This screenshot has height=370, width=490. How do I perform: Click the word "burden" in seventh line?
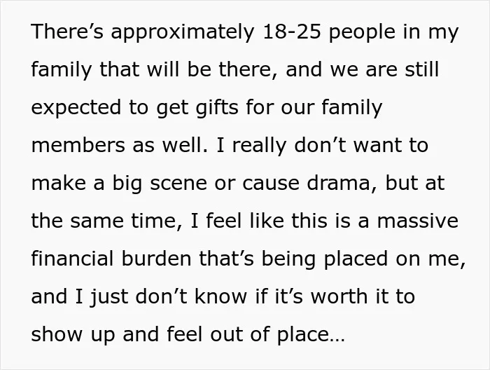point(156,259)
